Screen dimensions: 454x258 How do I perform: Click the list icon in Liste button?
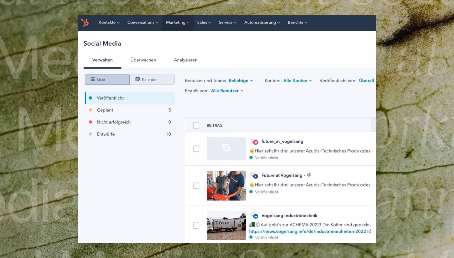tap(93, 79)
